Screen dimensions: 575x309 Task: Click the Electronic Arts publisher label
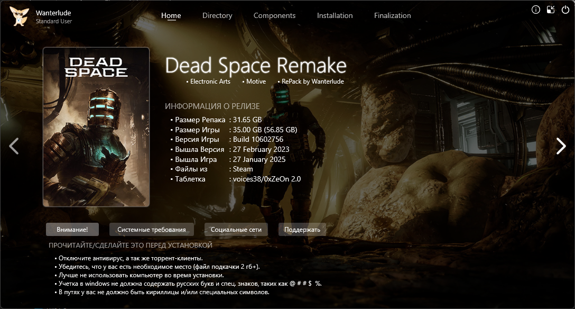[210, 81]
